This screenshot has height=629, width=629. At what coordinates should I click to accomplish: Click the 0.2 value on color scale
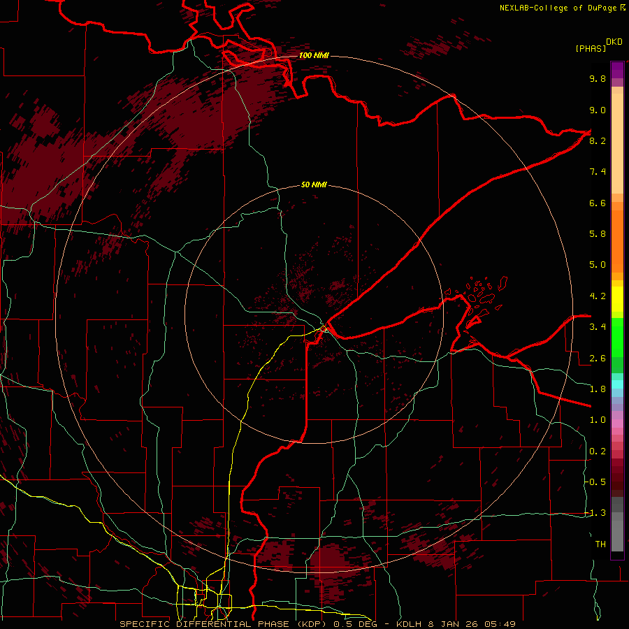pos(598,451)
